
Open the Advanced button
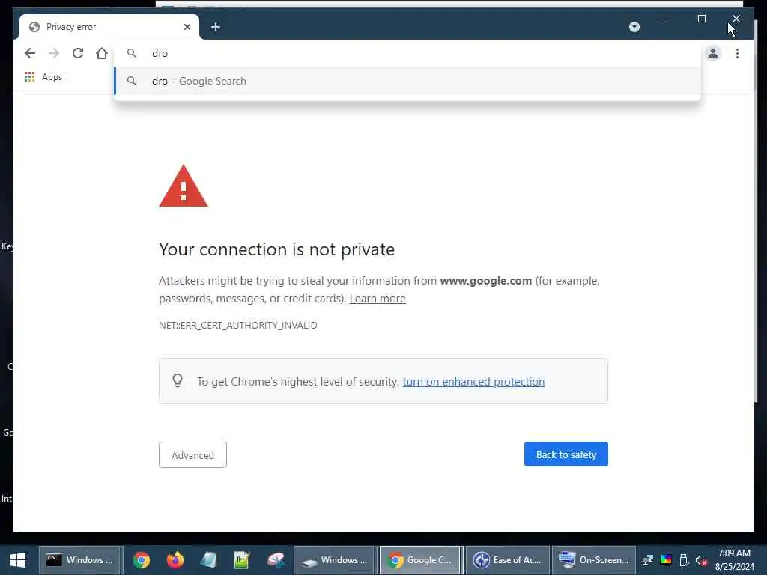192,455
